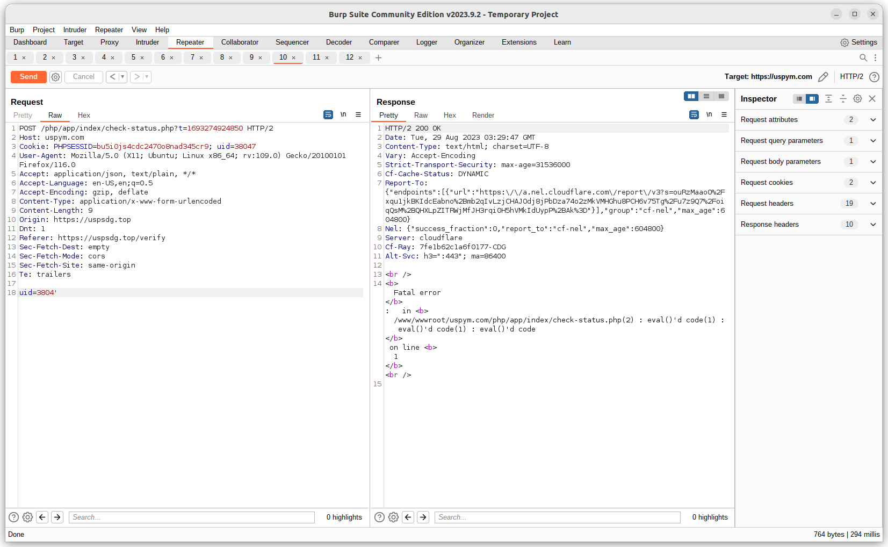This screenshot has width=888, height=547.
Task: Switch Inspector to left docked layout
Action: point(799,99)
